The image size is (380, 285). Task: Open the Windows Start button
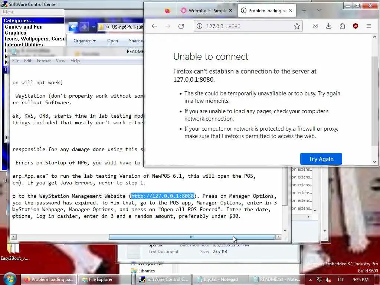coord(10,279)
